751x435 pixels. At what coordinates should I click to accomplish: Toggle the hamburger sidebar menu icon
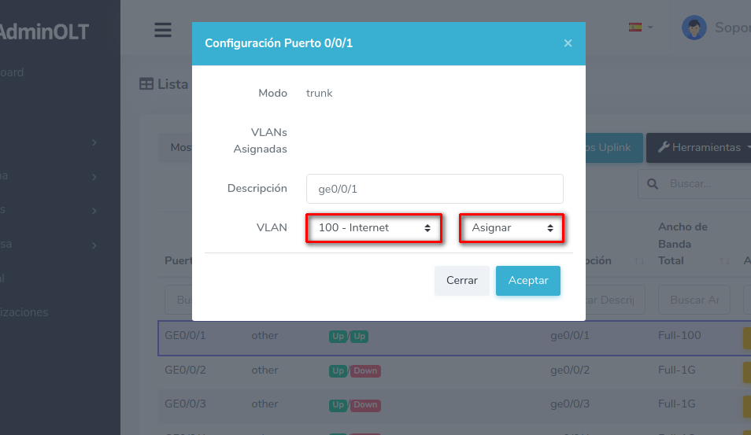click(x=163, y=30)
